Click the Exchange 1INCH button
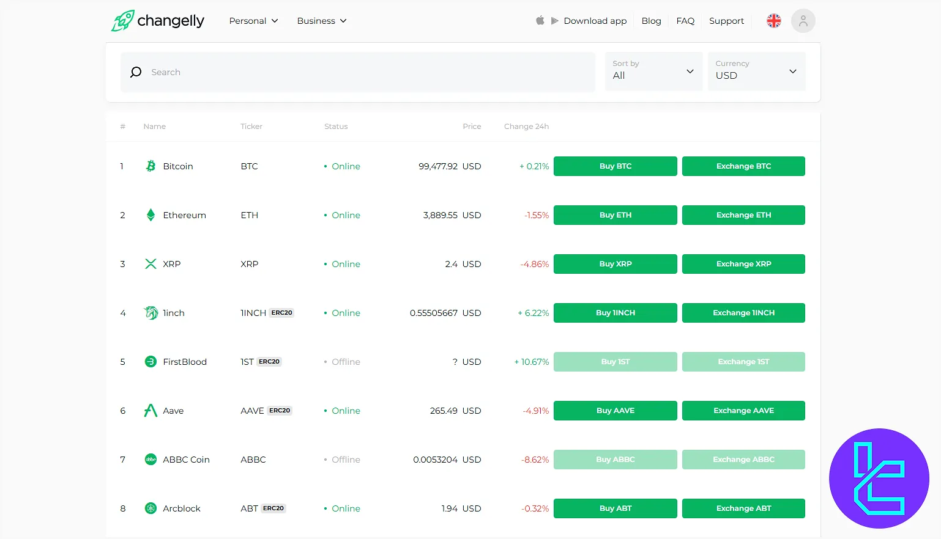This screenshot has width=941, height=539. (743, 313)
